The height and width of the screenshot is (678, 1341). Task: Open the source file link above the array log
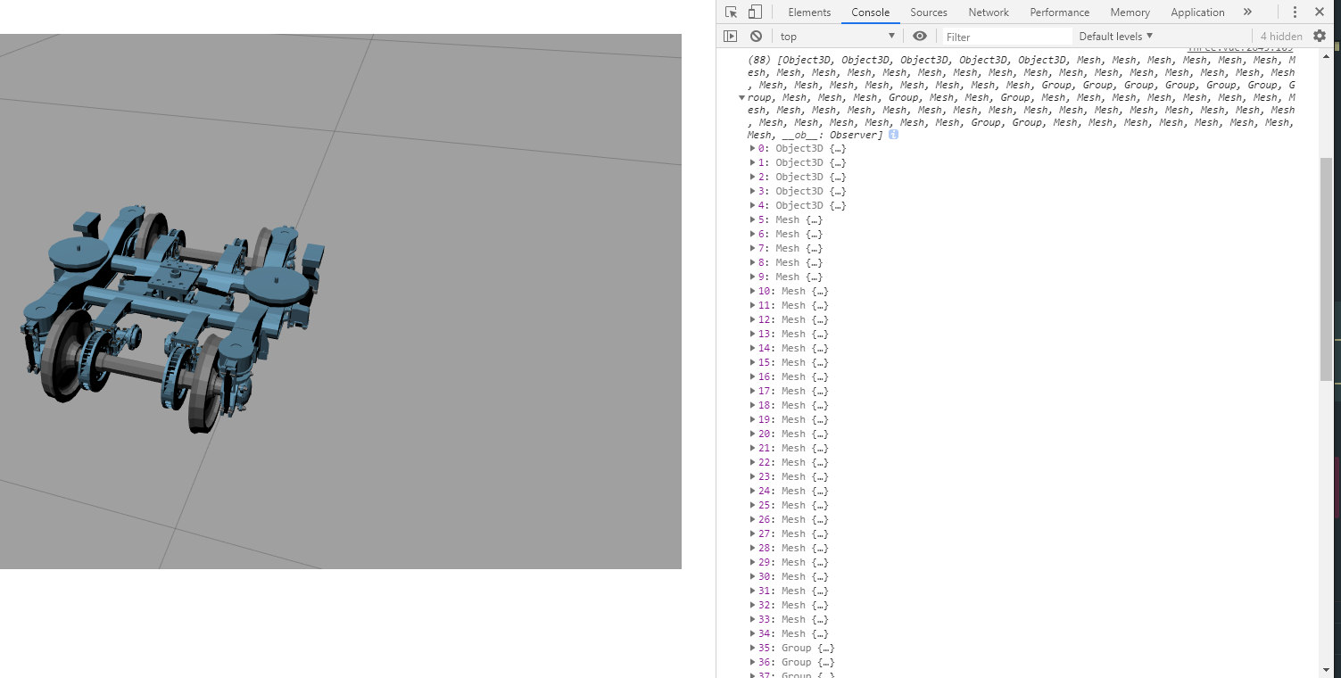pyautogui.click(x=1239, y=47)
